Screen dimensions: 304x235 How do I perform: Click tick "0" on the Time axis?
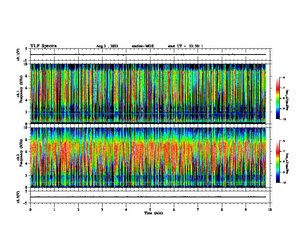click(x=30, y=210)
